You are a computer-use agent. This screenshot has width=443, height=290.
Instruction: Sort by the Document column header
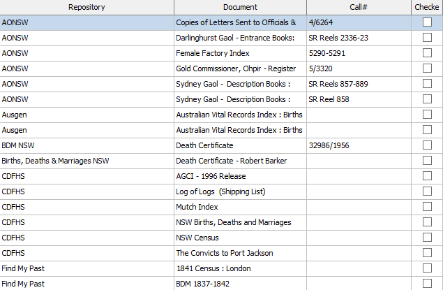pos(240,7)
